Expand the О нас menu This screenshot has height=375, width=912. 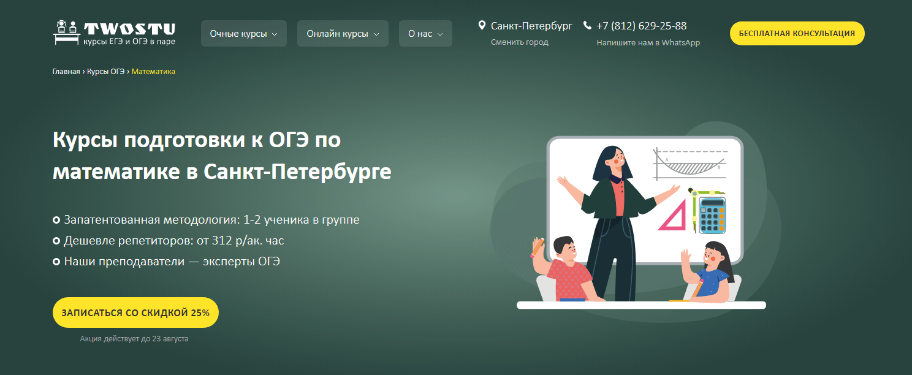pos(425,34)
